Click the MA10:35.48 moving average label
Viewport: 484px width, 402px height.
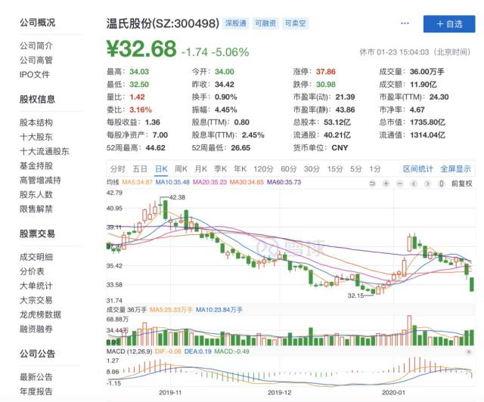point(172,182)
